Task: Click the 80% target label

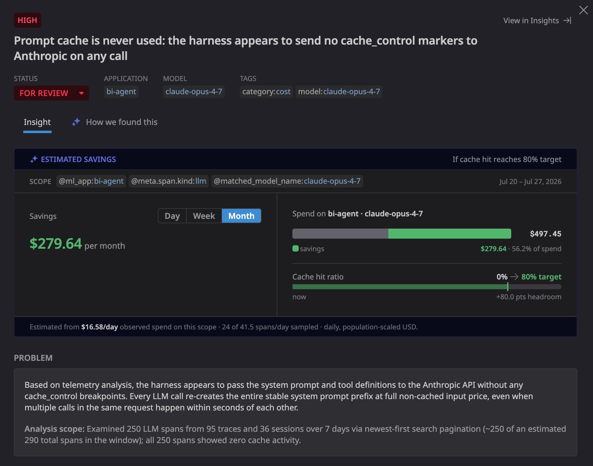Action: coord(541,277)
